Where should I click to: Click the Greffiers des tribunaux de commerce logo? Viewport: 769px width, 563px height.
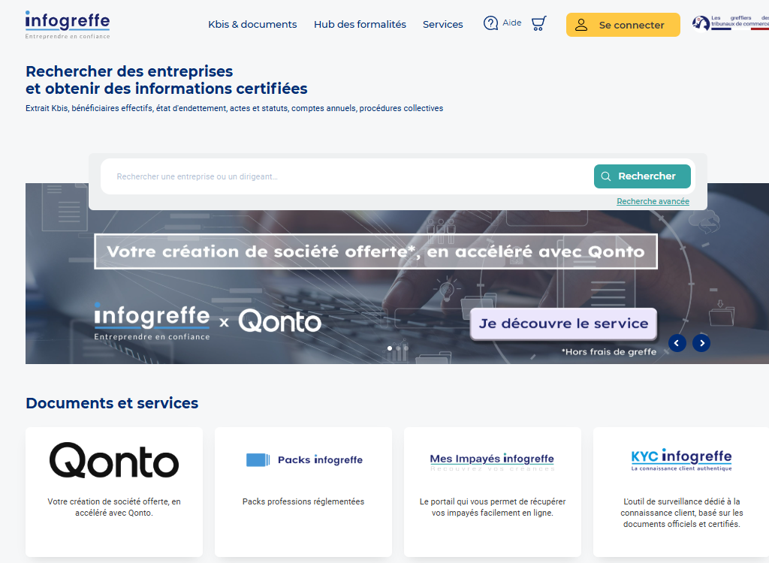730,23
